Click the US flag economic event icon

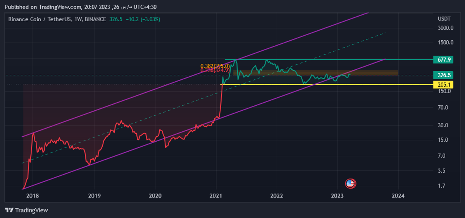350,184
